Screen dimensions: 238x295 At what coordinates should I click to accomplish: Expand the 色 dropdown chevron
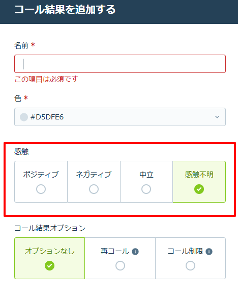[x=217, y=117]
